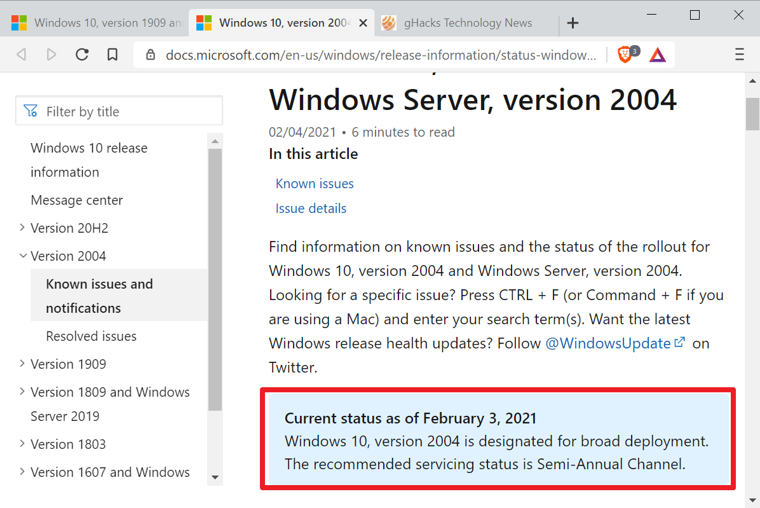
Task: Click the 'Windows Server, version 2004' title
Action: point(473,100)
